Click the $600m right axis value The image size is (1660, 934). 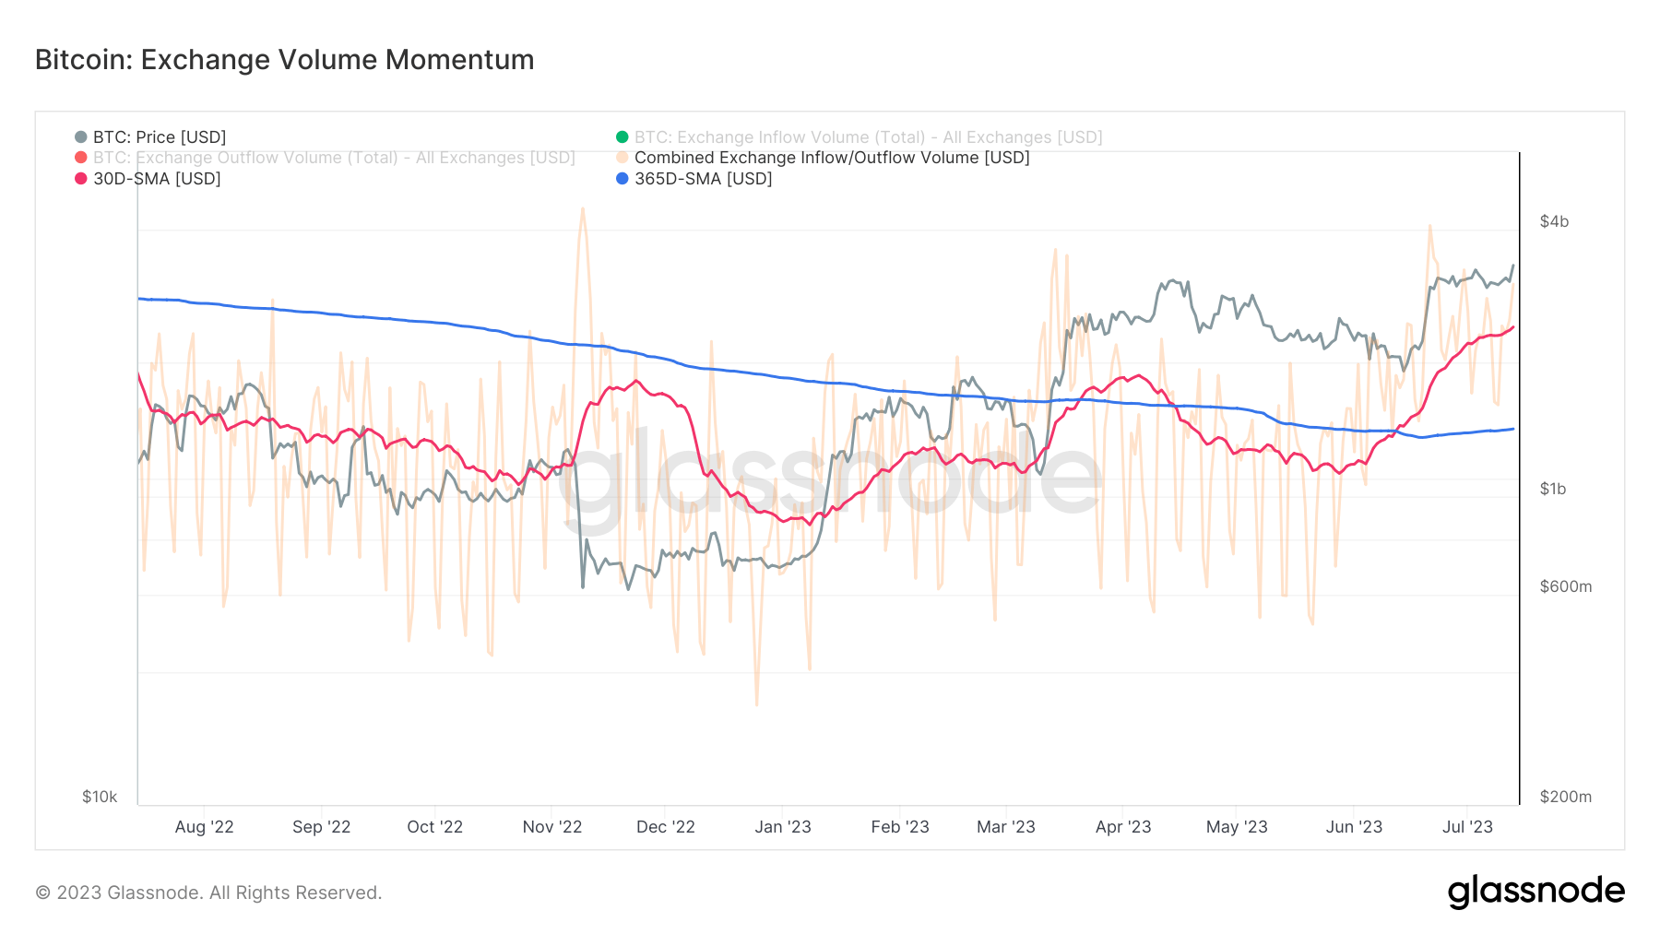(x=1566, y=586)
